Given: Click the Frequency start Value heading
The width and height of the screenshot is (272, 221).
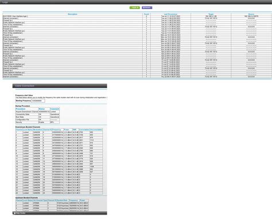Looking at the screenshot, I should click(x=24, y=95).
